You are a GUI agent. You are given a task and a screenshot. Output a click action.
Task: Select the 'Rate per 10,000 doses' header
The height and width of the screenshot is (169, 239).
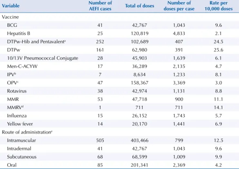point(219,6)
